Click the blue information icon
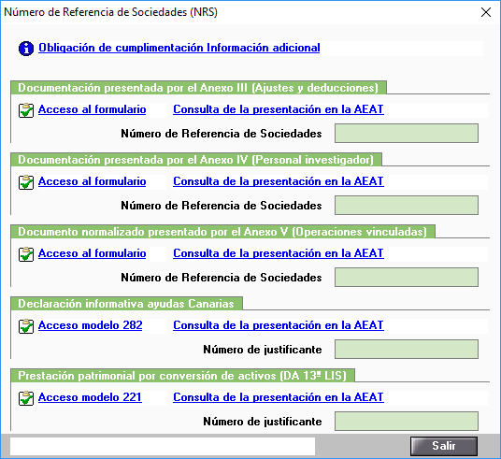The width and height of the screenshot is (501, 459). tap(26, 49)
